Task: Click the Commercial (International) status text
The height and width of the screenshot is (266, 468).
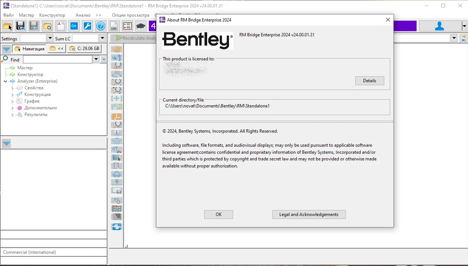Action: (30, 252)
